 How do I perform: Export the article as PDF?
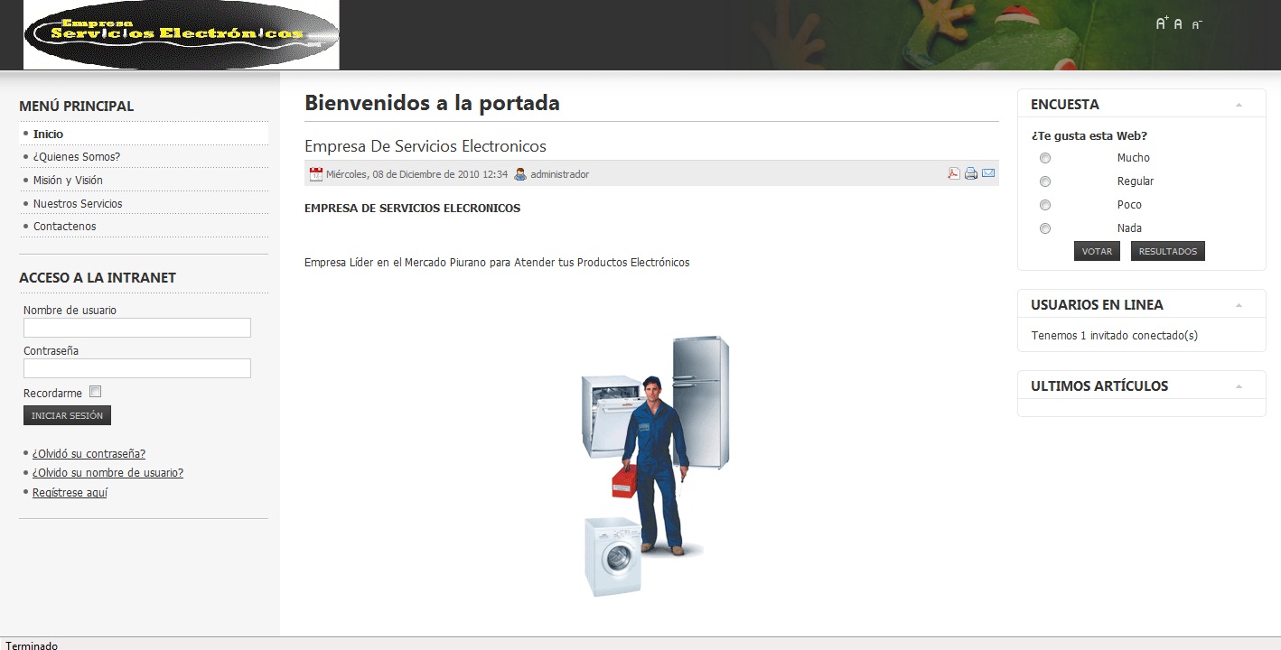[953, 172]
